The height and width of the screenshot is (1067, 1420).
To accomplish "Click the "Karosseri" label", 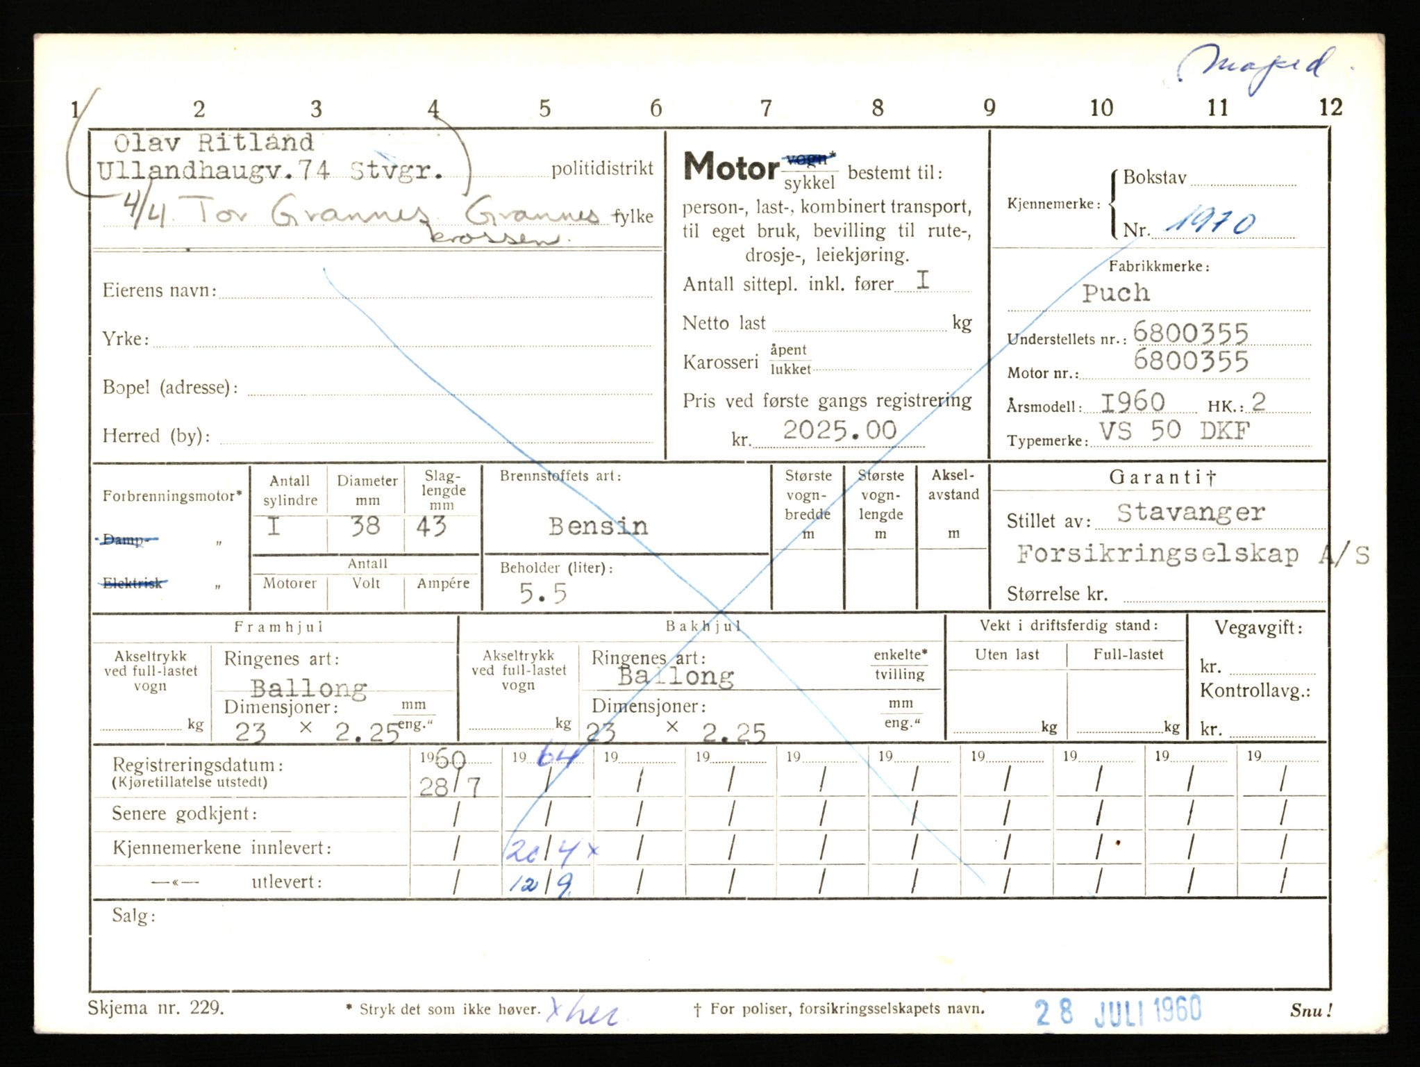I will pyautogui.click(x=721, y=361).
